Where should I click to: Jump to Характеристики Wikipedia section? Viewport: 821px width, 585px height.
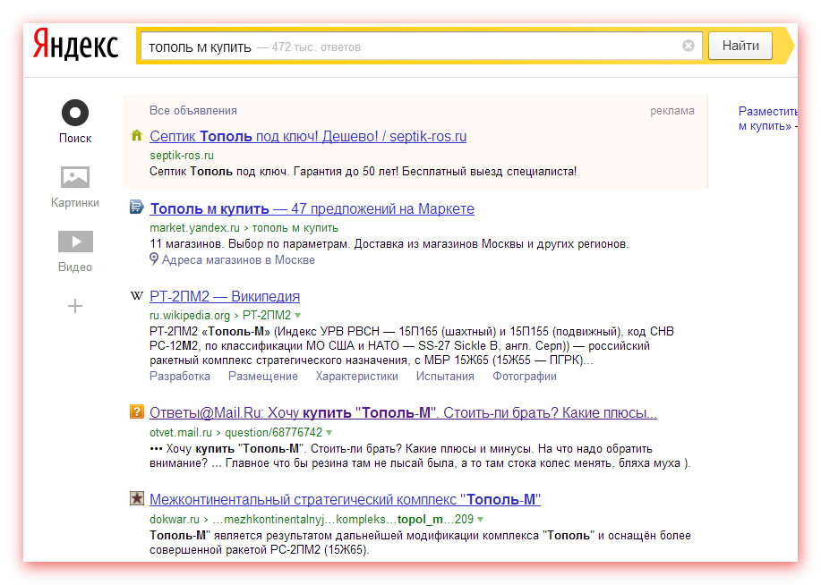click(x=356, y=377)
